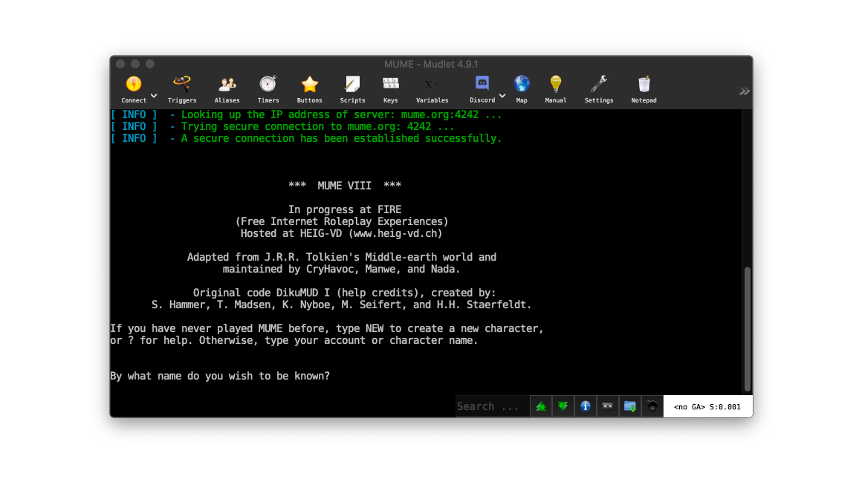Screen dimensions: 862x485
Task: Click the green down-arrow later search result button
Action: click(563, 406)
